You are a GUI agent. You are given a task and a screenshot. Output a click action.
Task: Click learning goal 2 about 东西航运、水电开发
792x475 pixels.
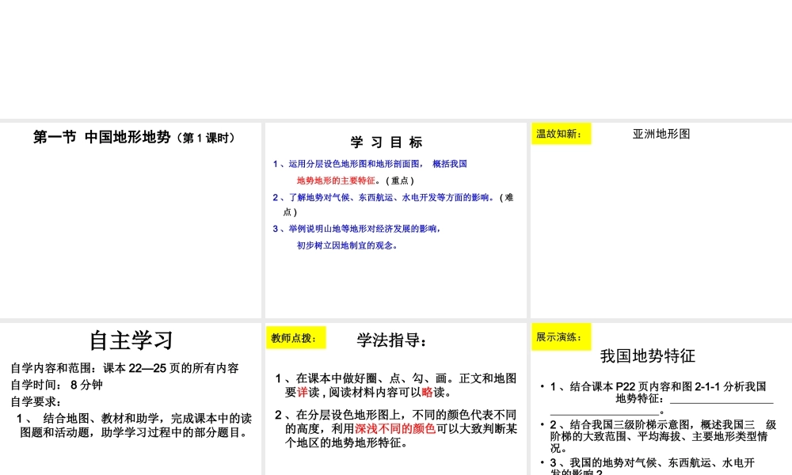pos(393,204)
